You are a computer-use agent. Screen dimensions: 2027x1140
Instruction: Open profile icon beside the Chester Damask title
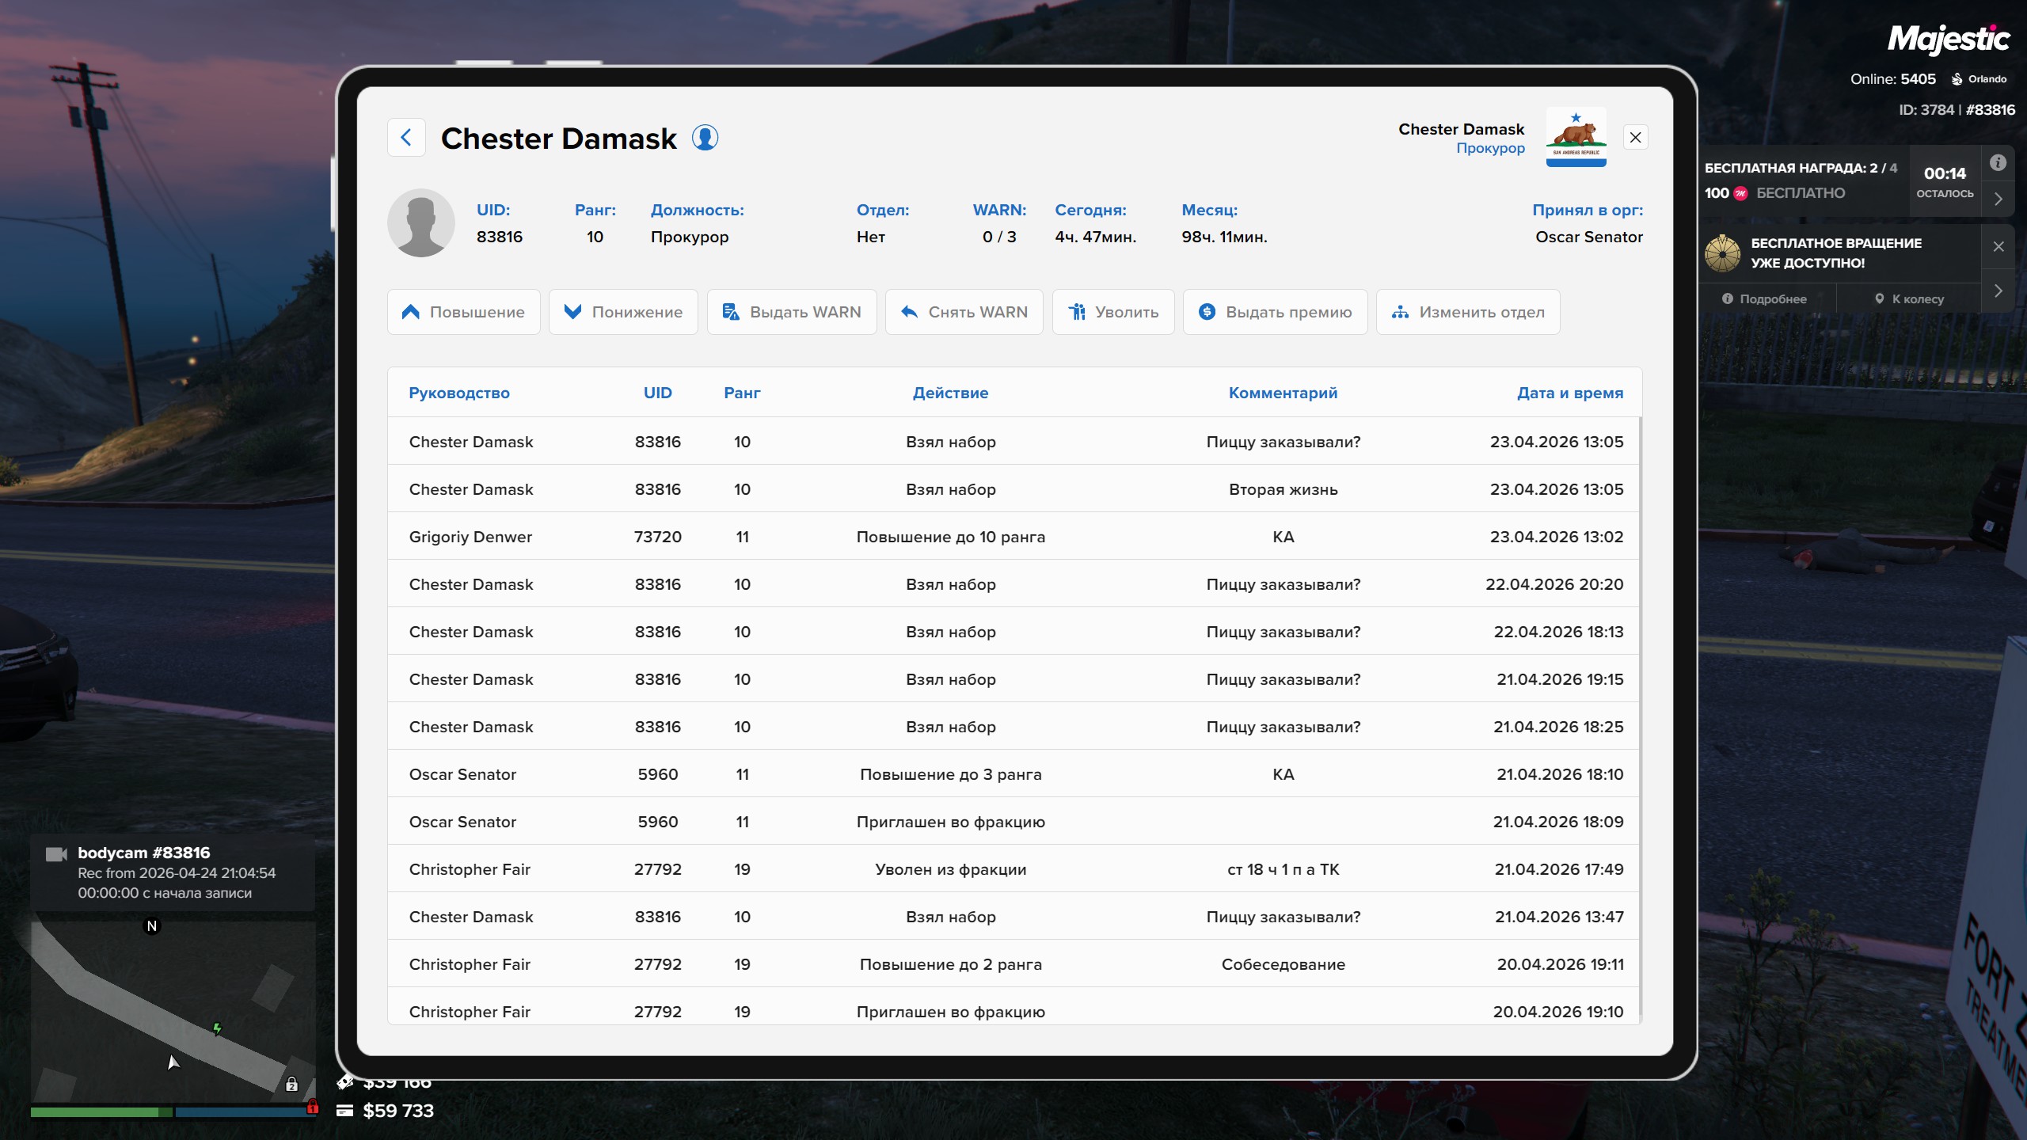[x=705, y=138]
